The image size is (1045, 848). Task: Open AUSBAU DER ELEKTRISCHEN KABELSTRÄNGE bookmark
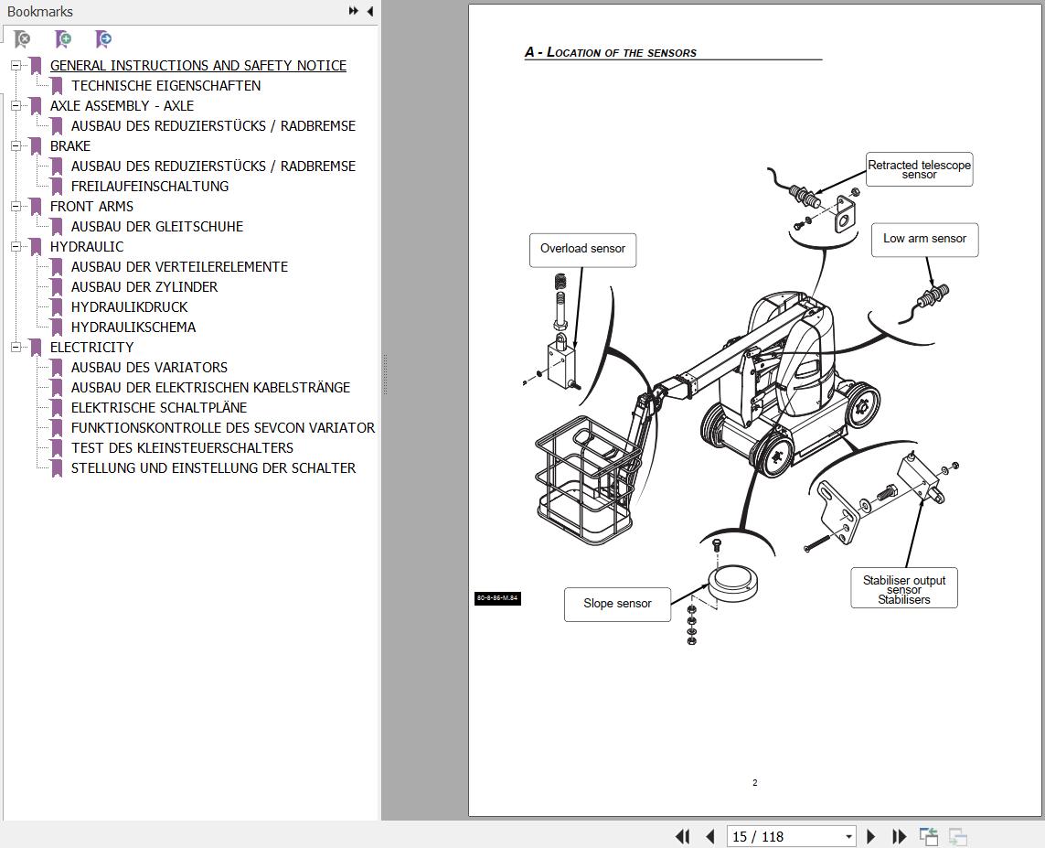coord(210,387)
